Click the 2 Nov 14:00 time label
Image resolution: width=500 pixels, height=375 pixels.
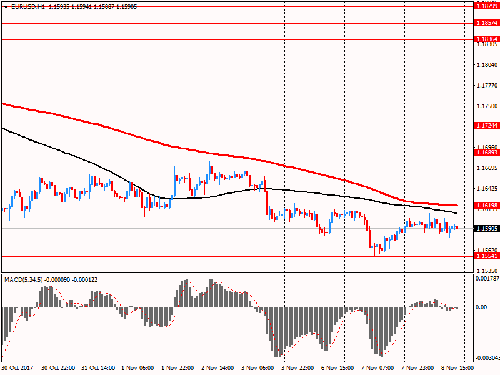point(217,367)
